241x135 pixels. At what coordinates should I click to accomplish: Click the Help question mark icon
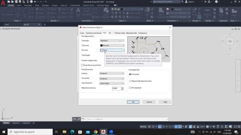(216, 1)
